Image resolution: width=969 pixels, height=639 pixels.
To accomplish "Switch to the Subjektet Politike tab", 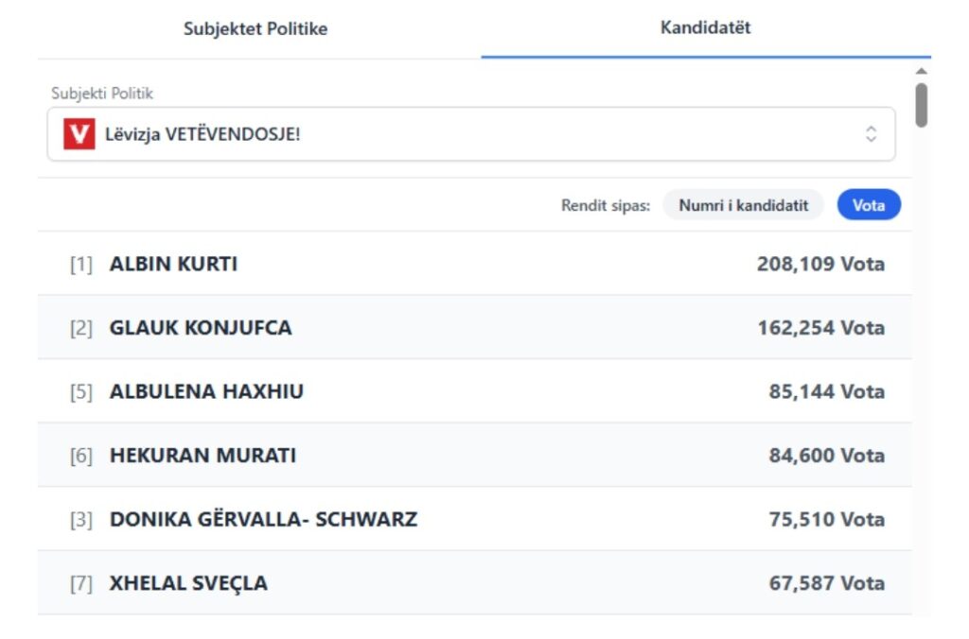I will 255,28.
